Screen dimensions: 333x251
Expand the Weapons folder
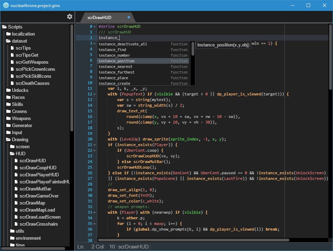coord(18,118)
